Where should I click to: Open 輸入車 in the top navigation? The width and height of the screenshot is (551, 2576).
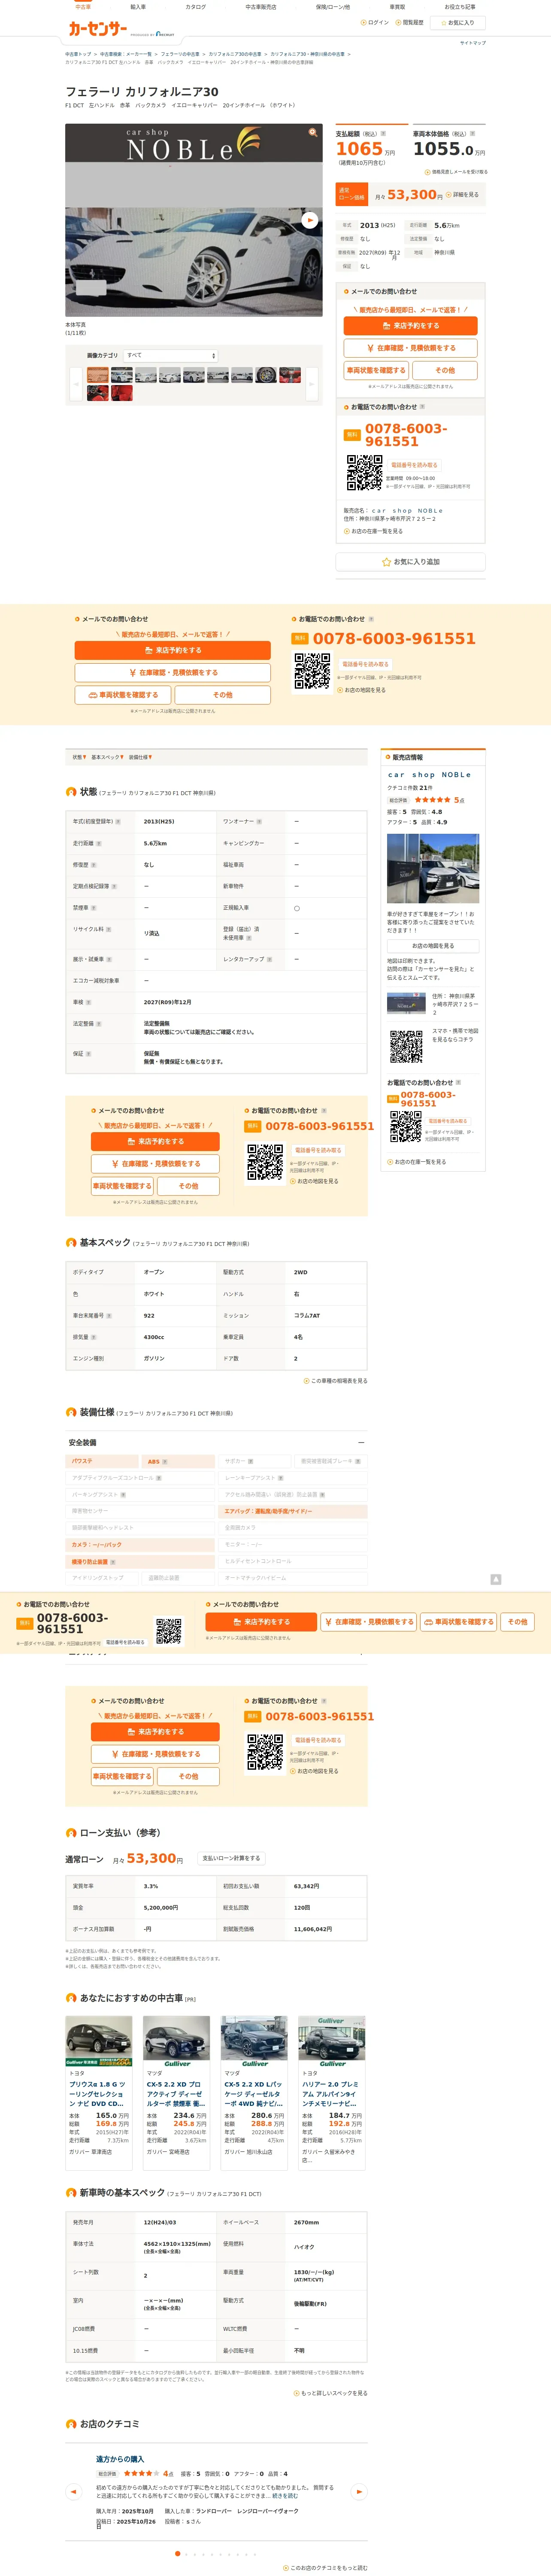(x=138, y=7)
